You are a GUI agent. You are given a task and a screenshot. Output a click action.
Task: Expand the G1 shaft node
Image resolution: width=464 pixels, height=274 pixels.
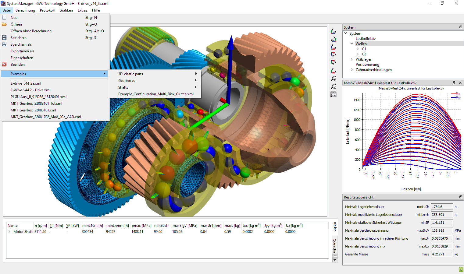click(358, 49)
